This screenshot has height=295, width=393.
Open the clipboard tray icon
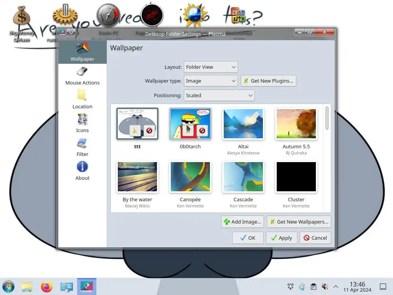(x=313, y=287)
